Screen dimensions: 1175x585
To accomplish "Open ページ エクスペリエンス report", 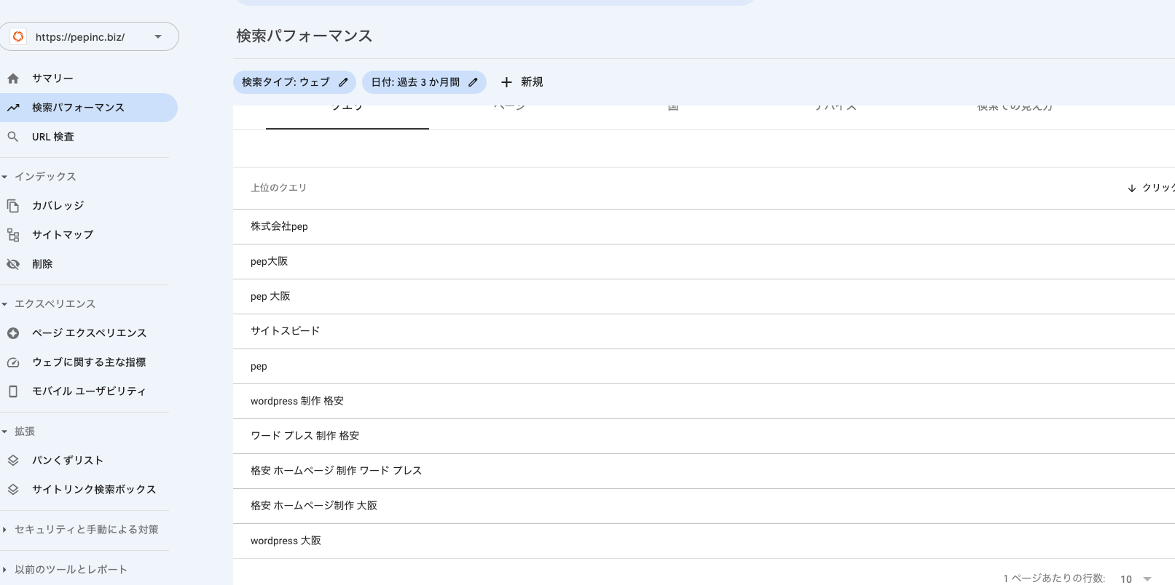I will click(88, 333).
